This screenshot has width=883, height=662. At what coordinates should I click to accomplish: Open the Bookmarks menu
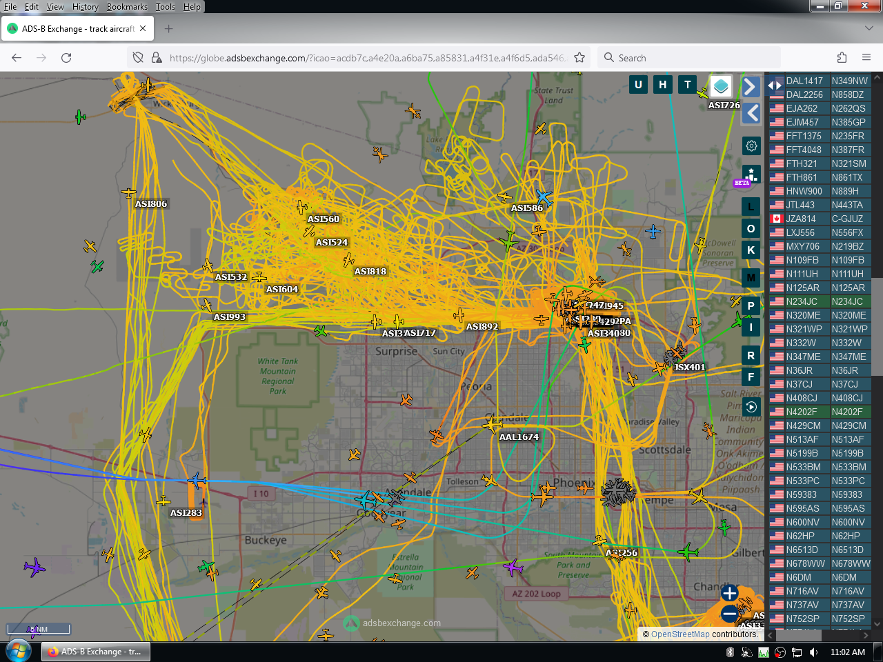tap(127, 7)
